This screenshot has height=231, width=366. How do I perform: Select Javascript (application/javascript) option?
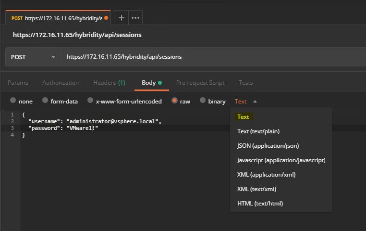click(281, 160)
